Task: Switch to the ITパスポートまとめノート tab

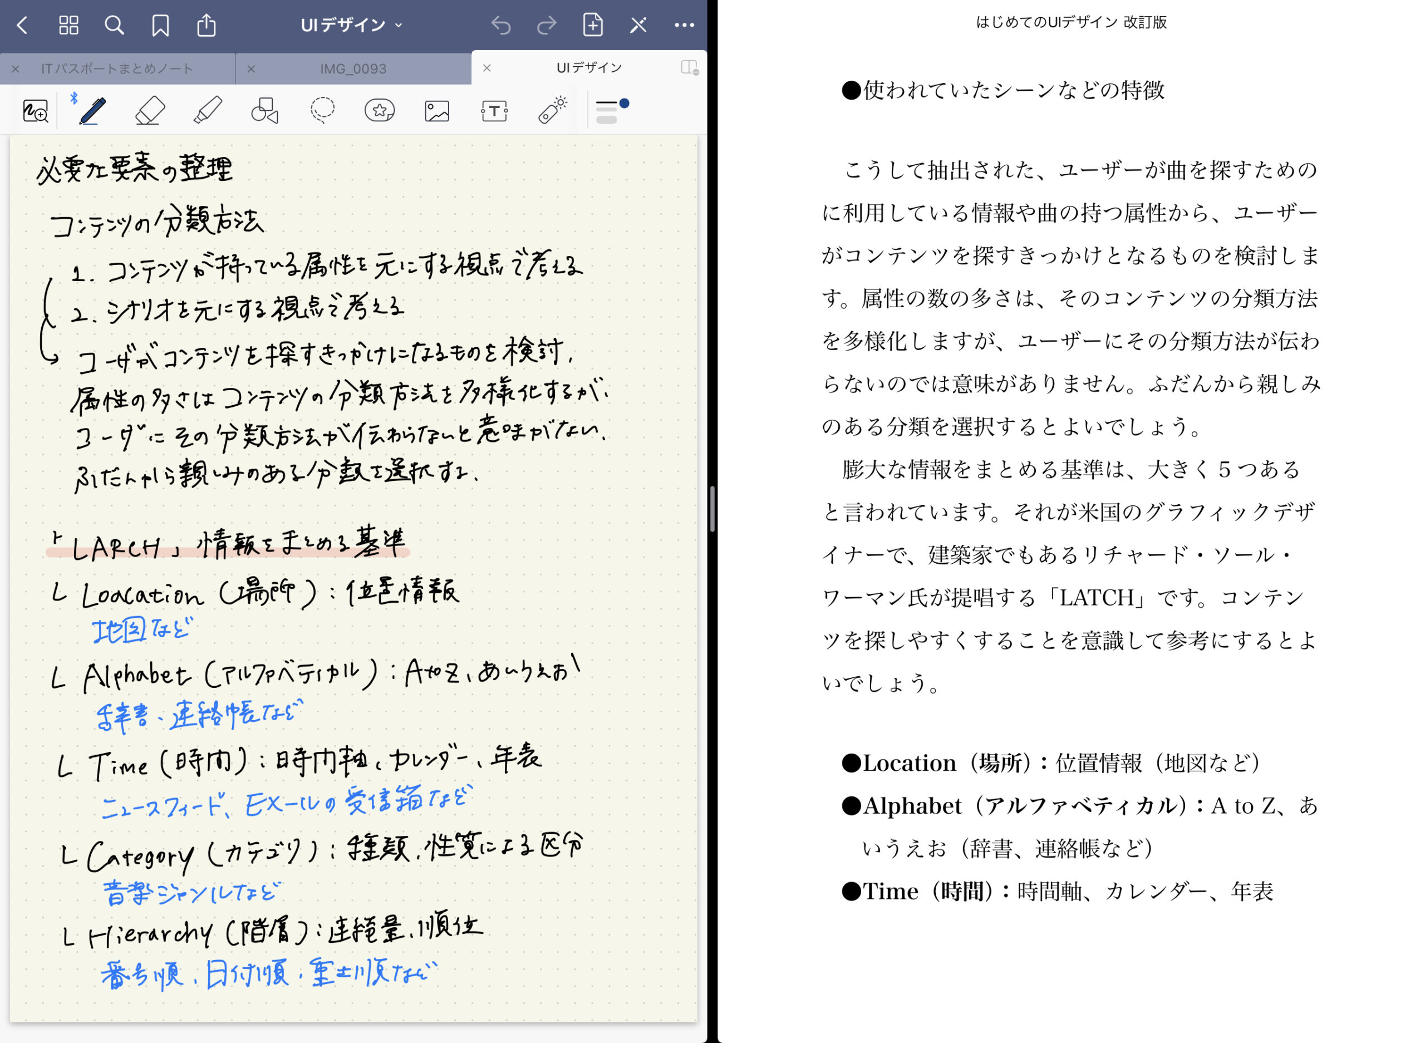Action: coord(117,68)
